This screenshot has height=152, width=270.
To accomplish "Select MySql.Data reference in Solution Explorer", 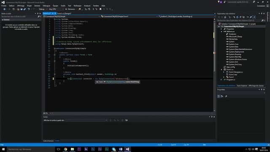I will [233, 39].
